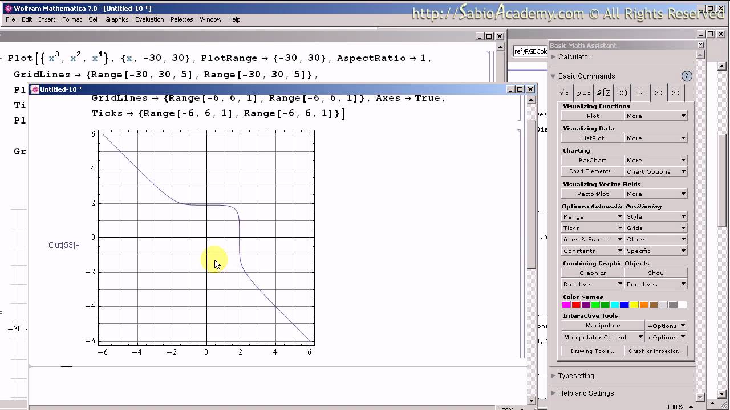Pick the orange color swatch
The image size is (730, 410).
point(644,305)
